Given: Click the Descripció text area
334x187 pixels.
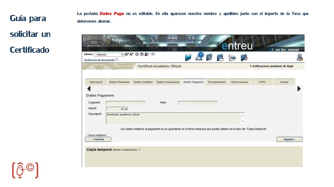Looking at the screenshot, I should pos(175,118).
